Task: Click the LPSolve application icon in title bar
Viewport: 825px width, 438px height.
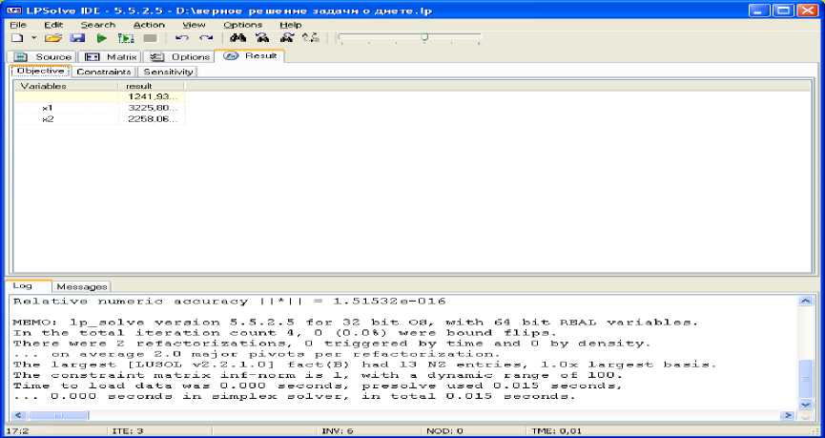Action: coord(13,10)
